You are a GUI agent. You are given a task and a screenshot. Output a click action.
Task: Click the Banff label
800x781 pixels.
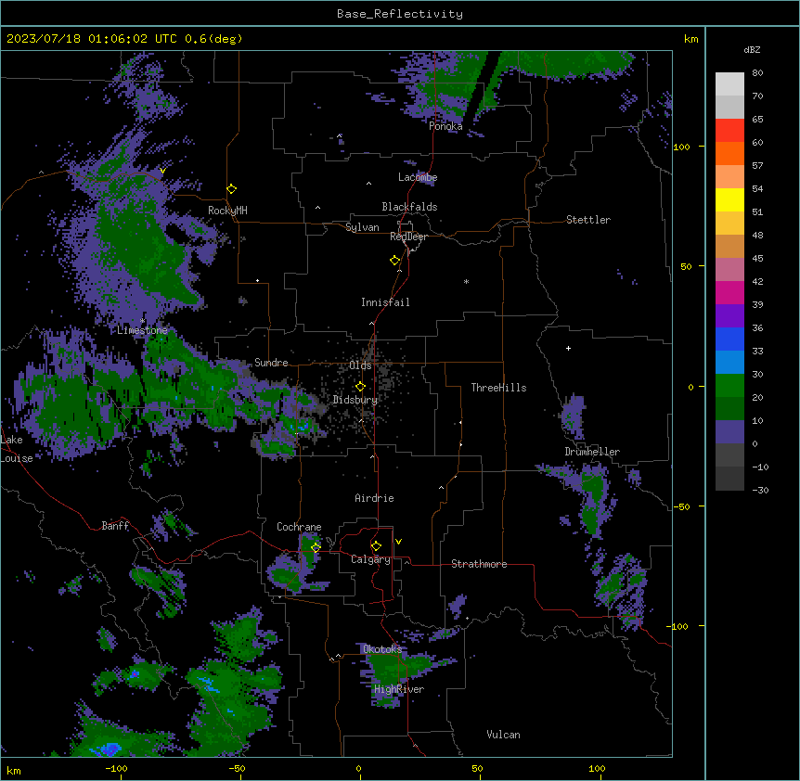[115, 526]
